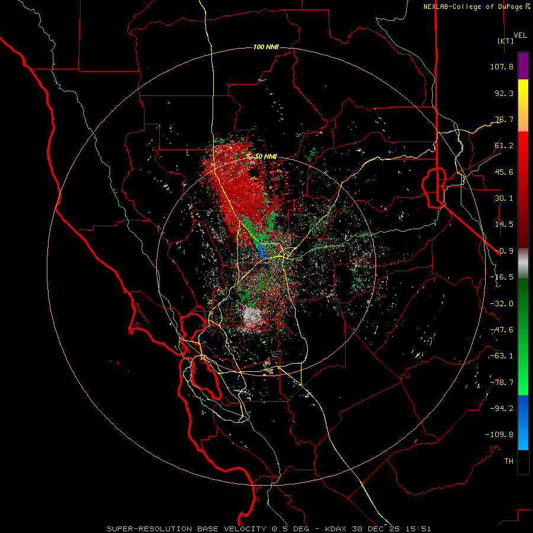533x533 pixels.
Task: Click the blue velocity streak near radar center
Action: point(261,248)
